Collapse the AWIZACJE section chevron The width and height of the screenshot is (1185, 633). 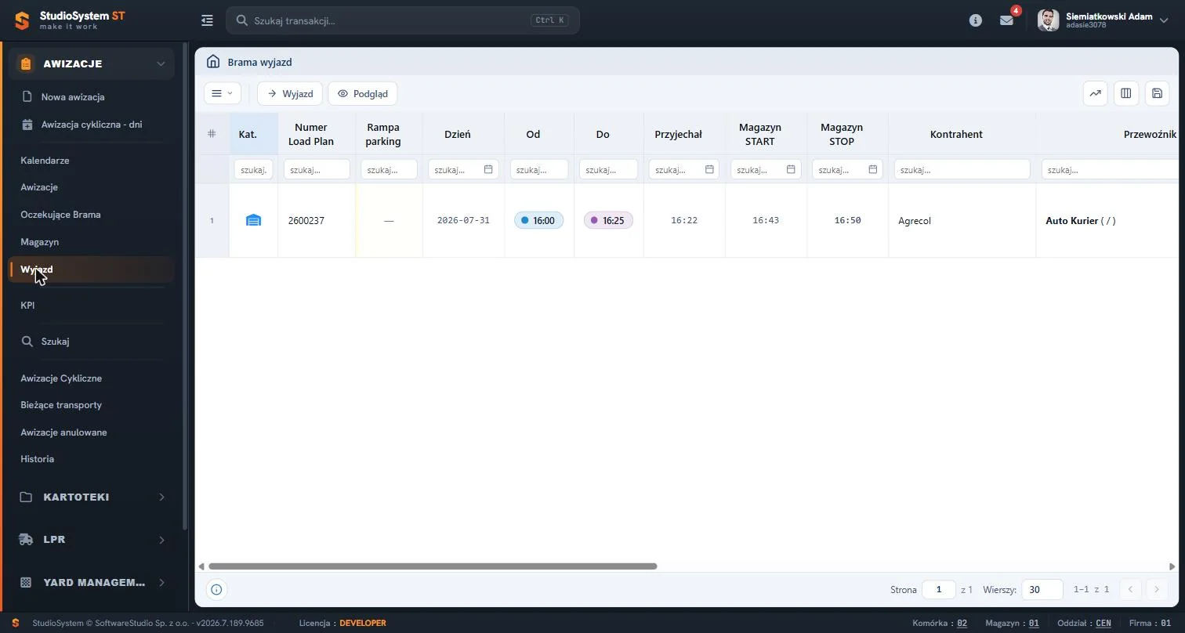pyautogui.click(x=161, y=64)
